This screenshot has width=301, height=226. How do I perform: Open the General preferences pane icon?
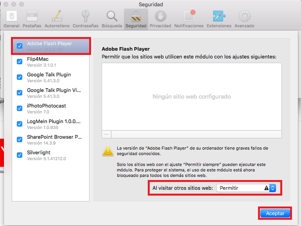[11, 16]
